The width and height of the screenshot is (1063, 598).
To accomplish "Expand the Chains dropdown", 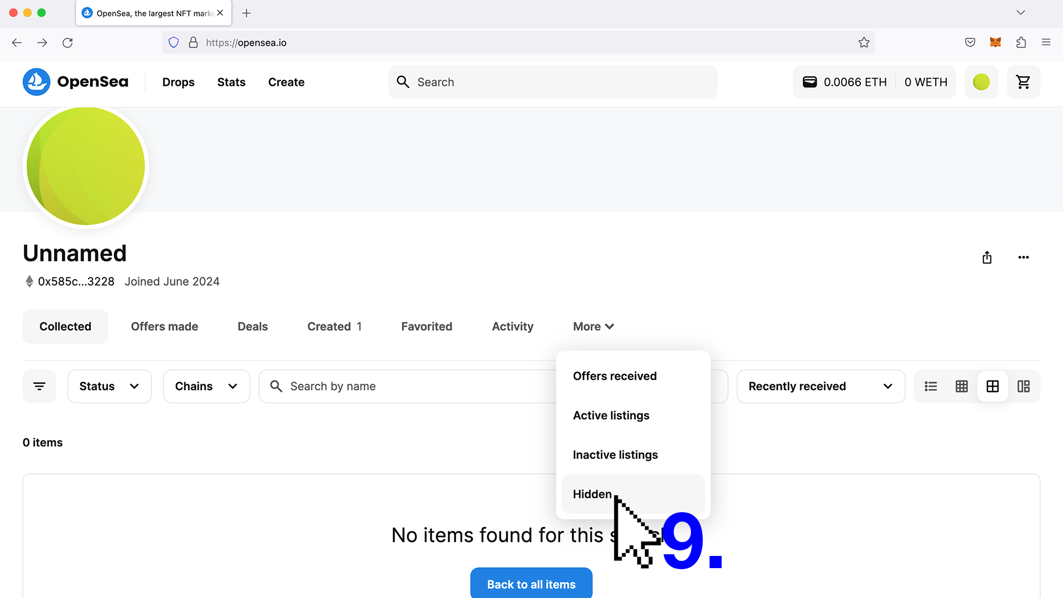I will [x=207, y=386].
